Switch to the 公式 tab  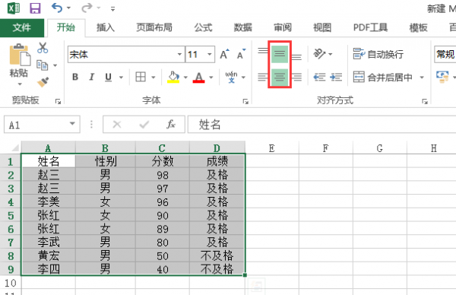[x=203, y=27]
